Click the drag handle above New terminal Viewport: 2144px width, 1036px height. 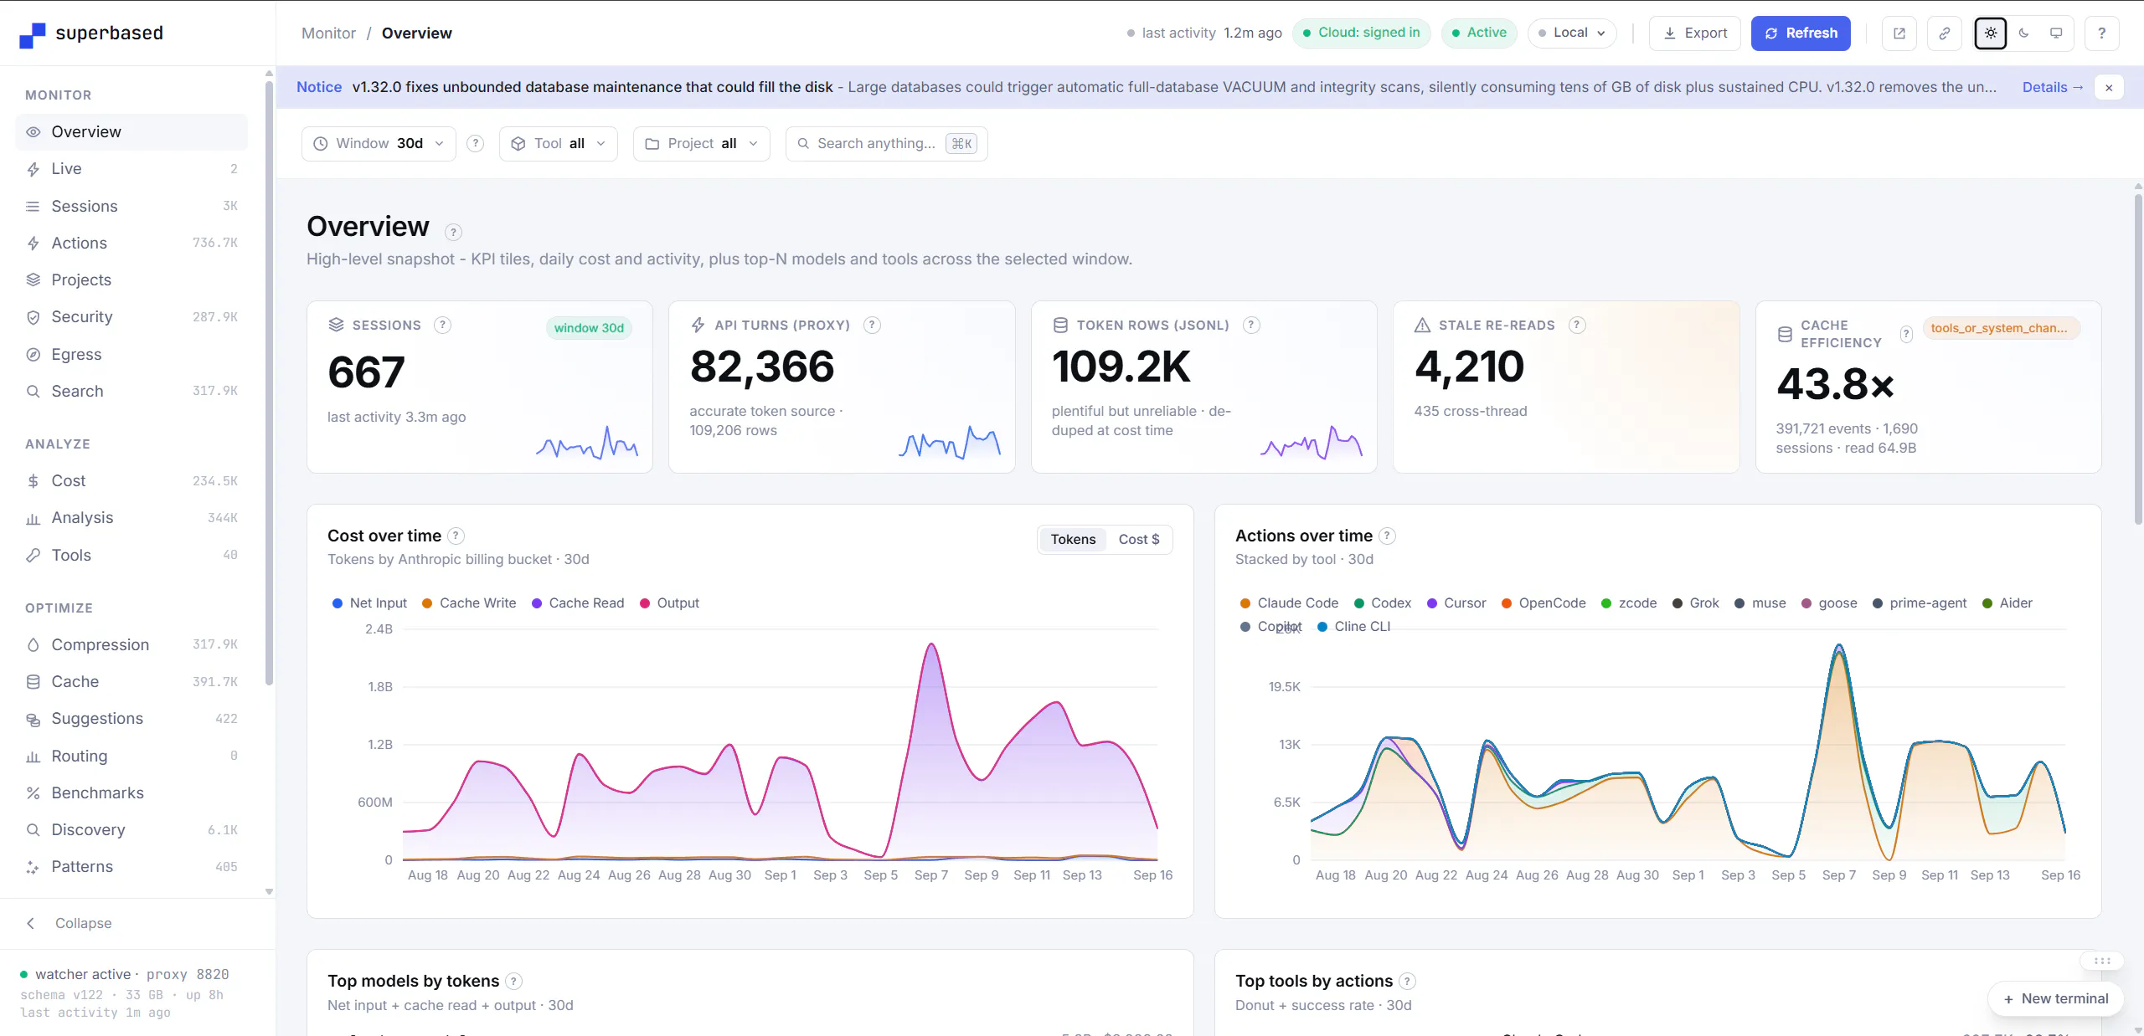[2102, 961]
